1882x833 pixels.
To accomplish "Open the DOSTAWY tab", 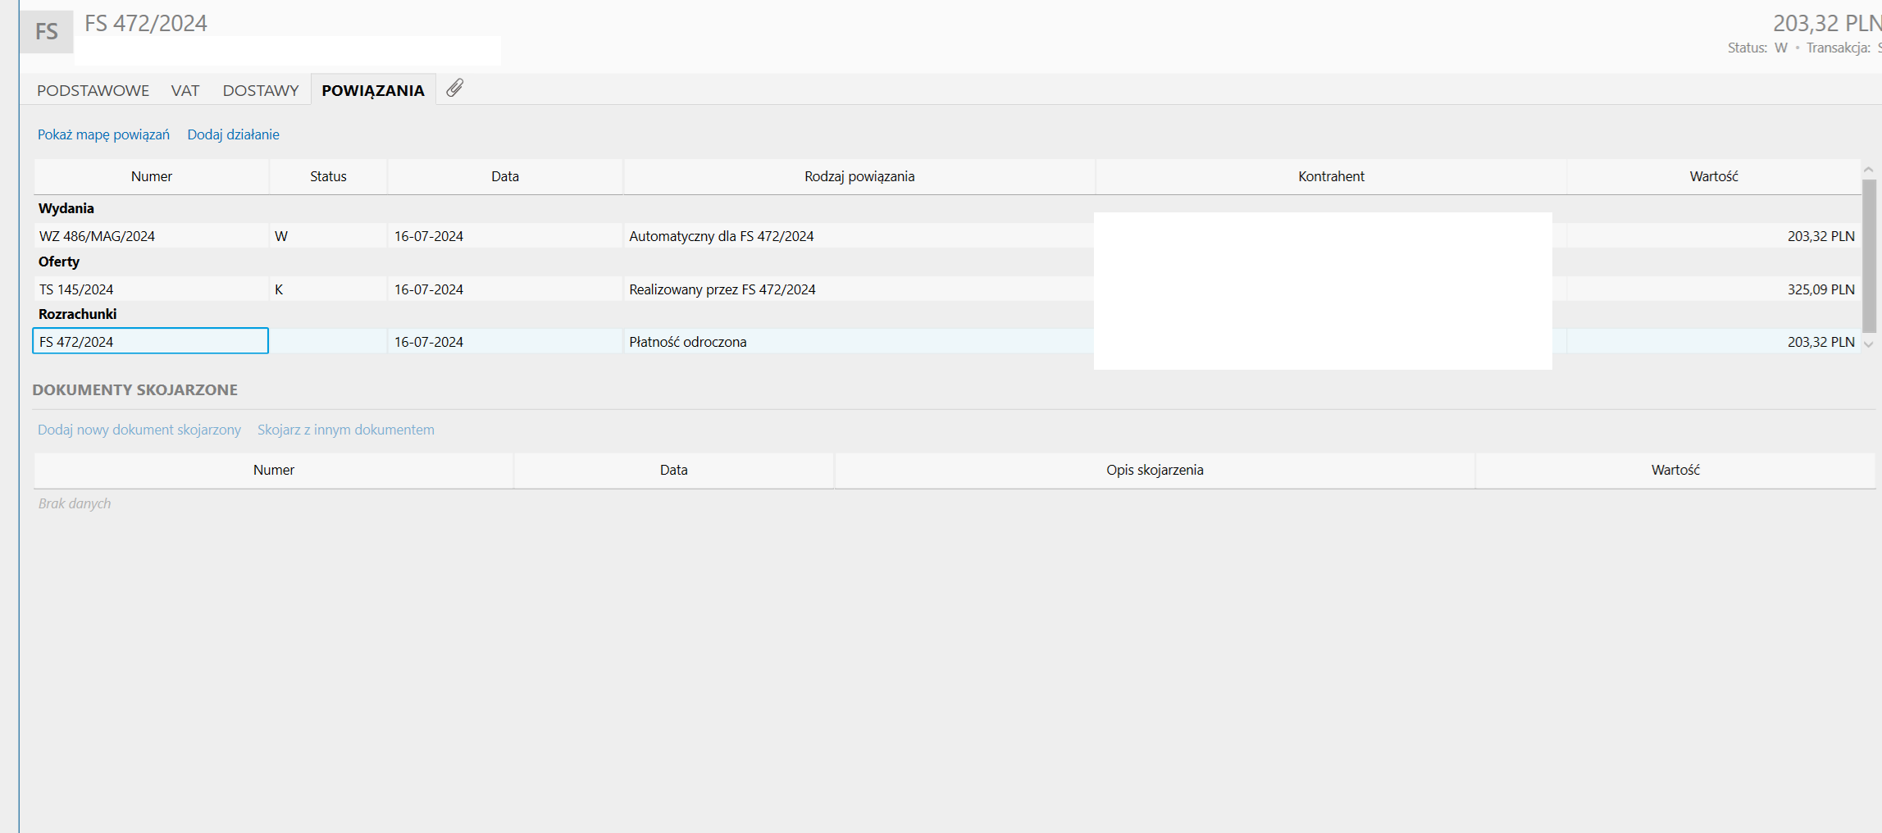I will coord(260,90).
